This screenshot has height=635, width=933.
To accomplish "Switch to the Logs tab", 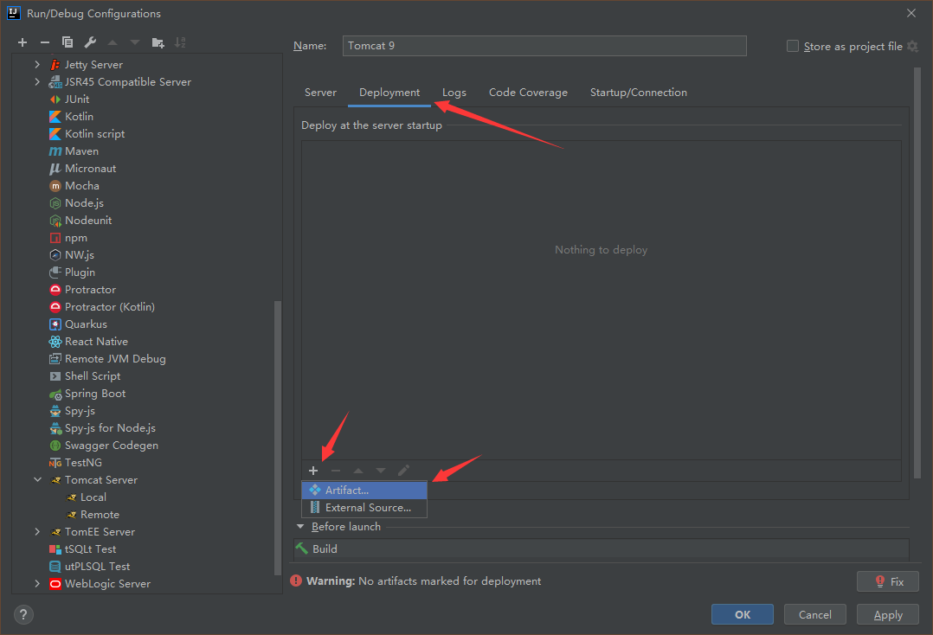I will (454, 93).
